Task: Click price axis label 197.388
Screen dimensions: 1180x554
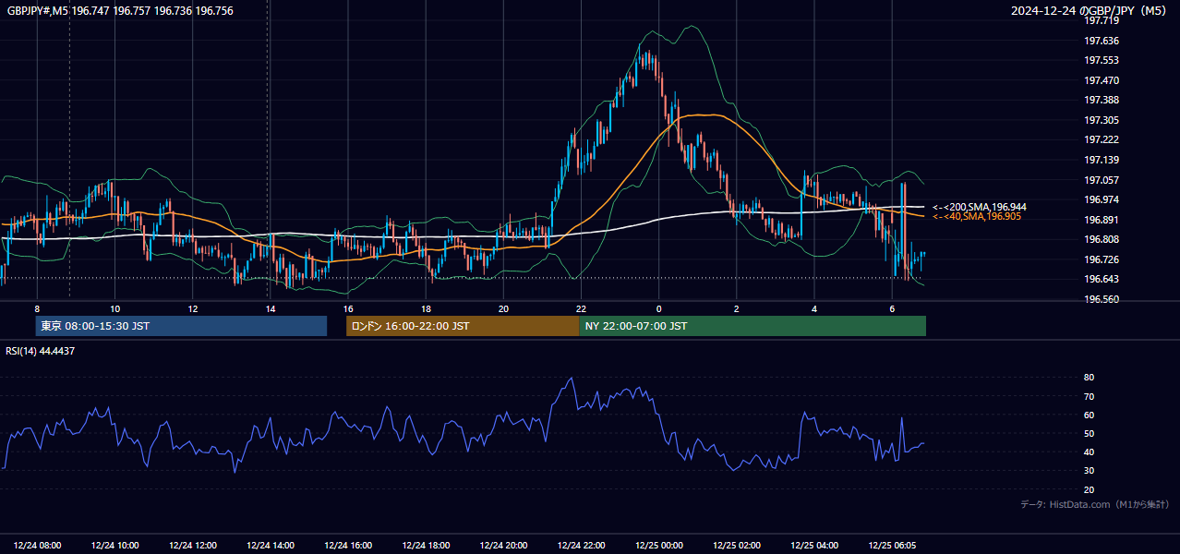Action: (x=1102, y=100)
